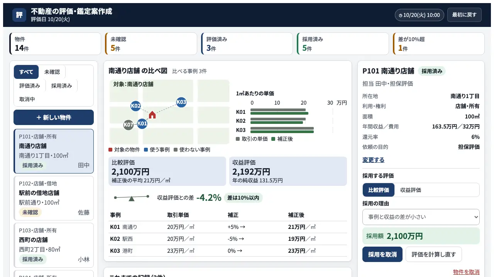Add a property with 新しい物件
This screenshot has width=494, height=277.
coord(54,117)
